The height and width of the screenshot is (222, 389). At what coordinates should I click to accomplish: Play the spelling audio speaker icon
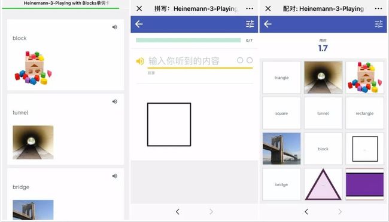click(140, 61)
